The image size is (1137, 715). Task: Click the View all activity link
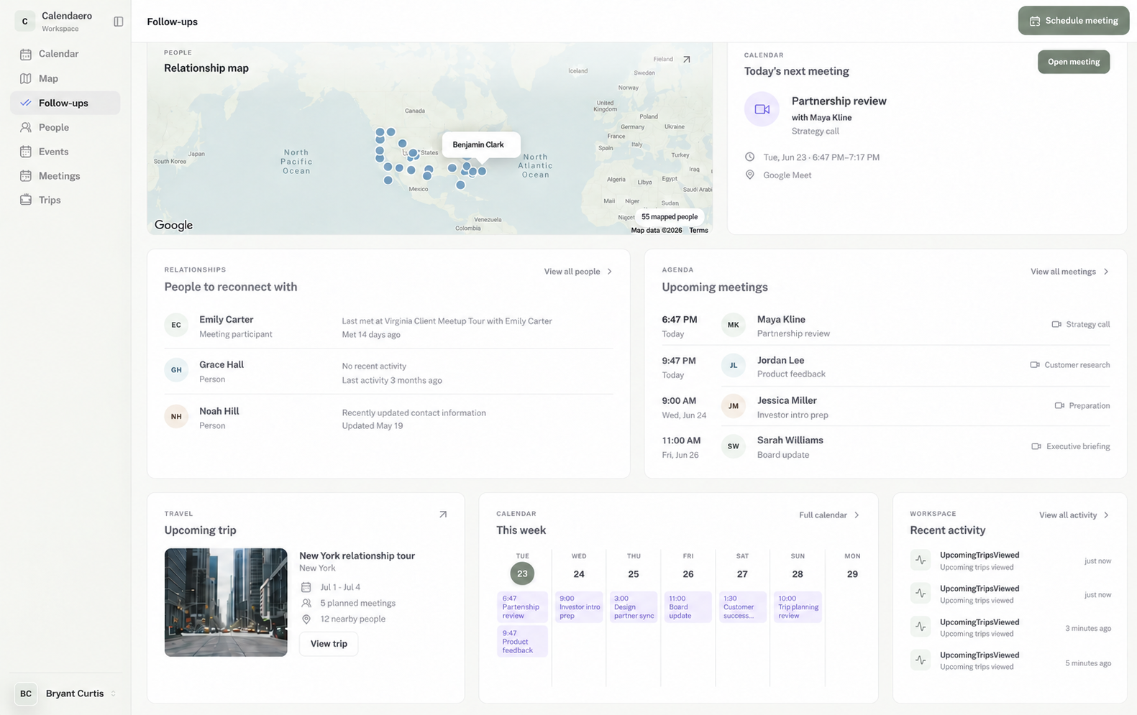pos(1074,515)
